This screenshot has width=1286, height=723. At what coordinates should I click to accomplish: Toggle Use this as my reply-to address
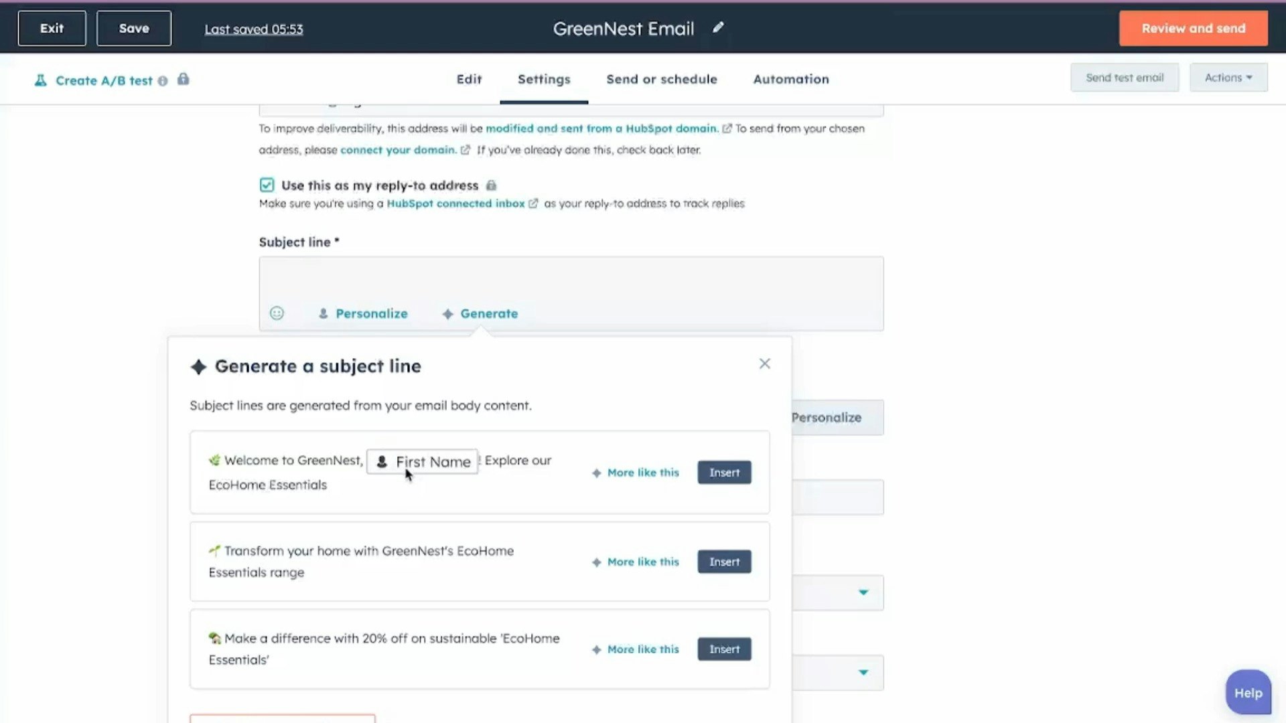coord(267,185)
